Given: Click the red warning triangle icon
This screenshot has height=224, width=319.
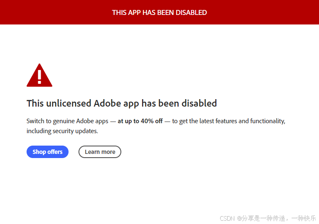Looking at the screenshot, I should 39,75.
